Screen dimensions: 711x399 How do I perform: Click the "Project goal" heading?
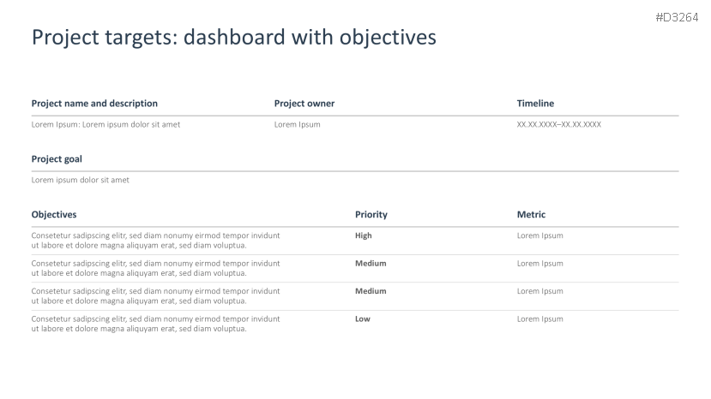pos(57,158)
